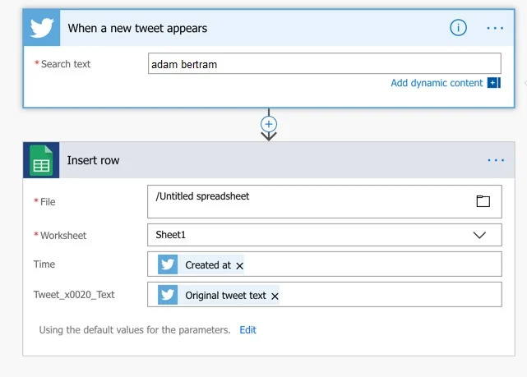Click the Google Sheets Insert row icon
This screenshot has width=527, height=377.
click(x=41, y=160)
